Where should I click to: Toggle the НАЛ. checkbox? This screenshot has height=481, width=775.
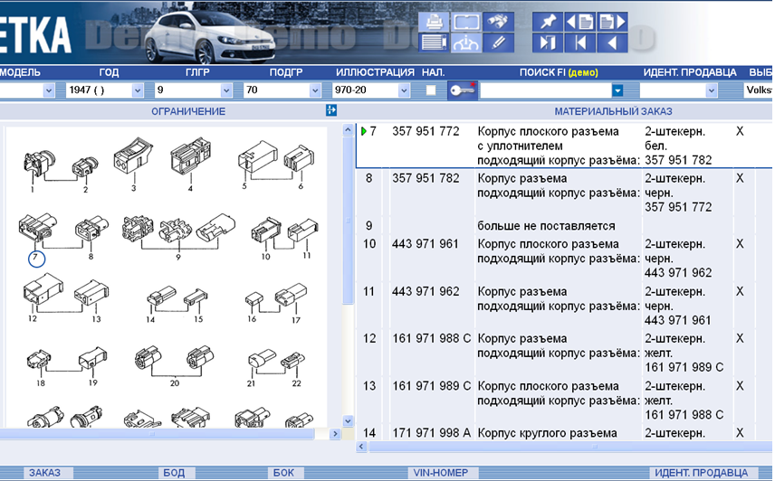pos(431,90)
